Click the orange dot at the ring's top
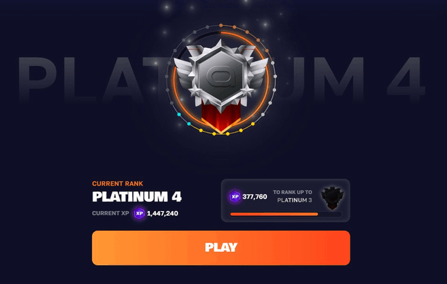The width and height of the screenshot is (447, 284). 221,26
